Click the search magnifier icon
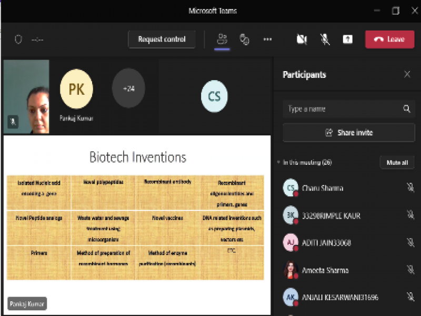 click(x=406, y=109)
